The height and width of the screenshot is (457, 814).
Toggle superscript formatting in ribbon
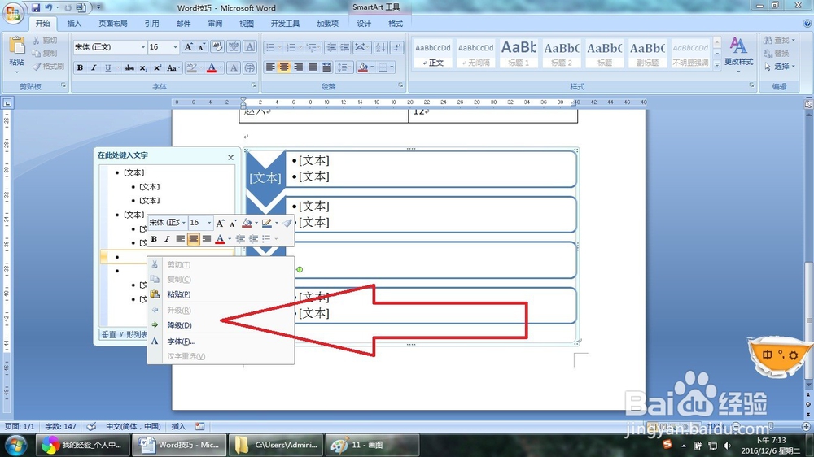coord(157,68)
